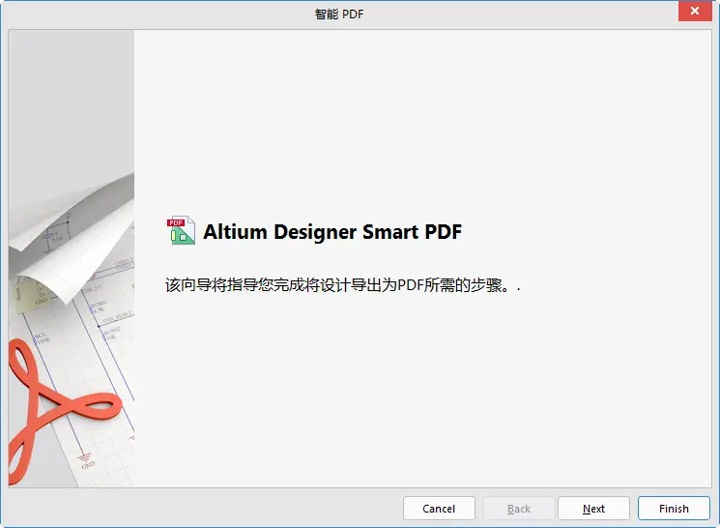Image resolution: width=720 pixels, height=528 pixels.
Task: Close the 智能 PDF dialog
Action: pos(695,11)
